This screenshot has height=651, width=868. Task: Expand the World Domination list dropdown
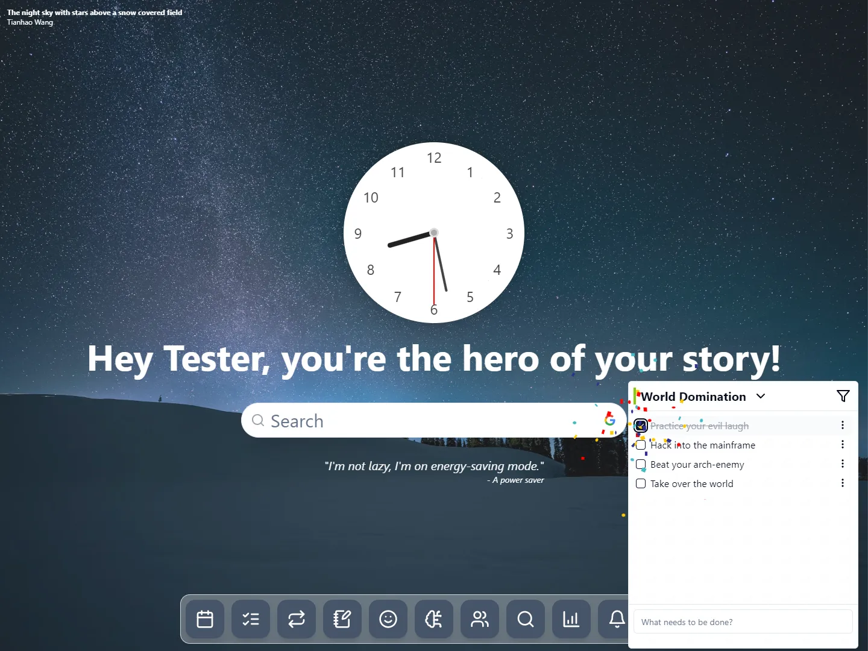tap(761, 396)
